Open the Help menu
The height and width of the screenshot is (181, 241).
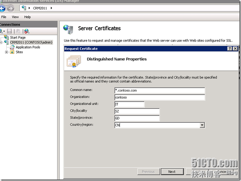(27, 17)
